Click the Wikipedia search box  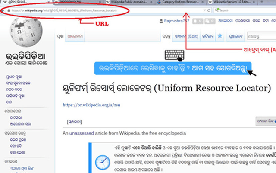point(261,36)
